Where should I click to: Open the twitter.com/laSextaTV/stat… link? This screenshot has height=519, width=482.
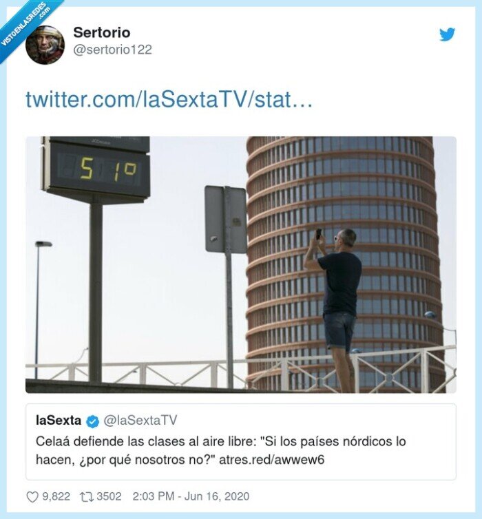(x=169, y=99)
